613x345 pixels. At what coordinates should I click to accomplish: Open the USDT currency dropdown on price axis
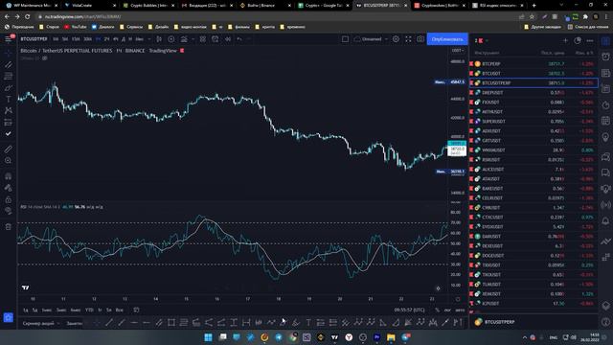point(458,51)
